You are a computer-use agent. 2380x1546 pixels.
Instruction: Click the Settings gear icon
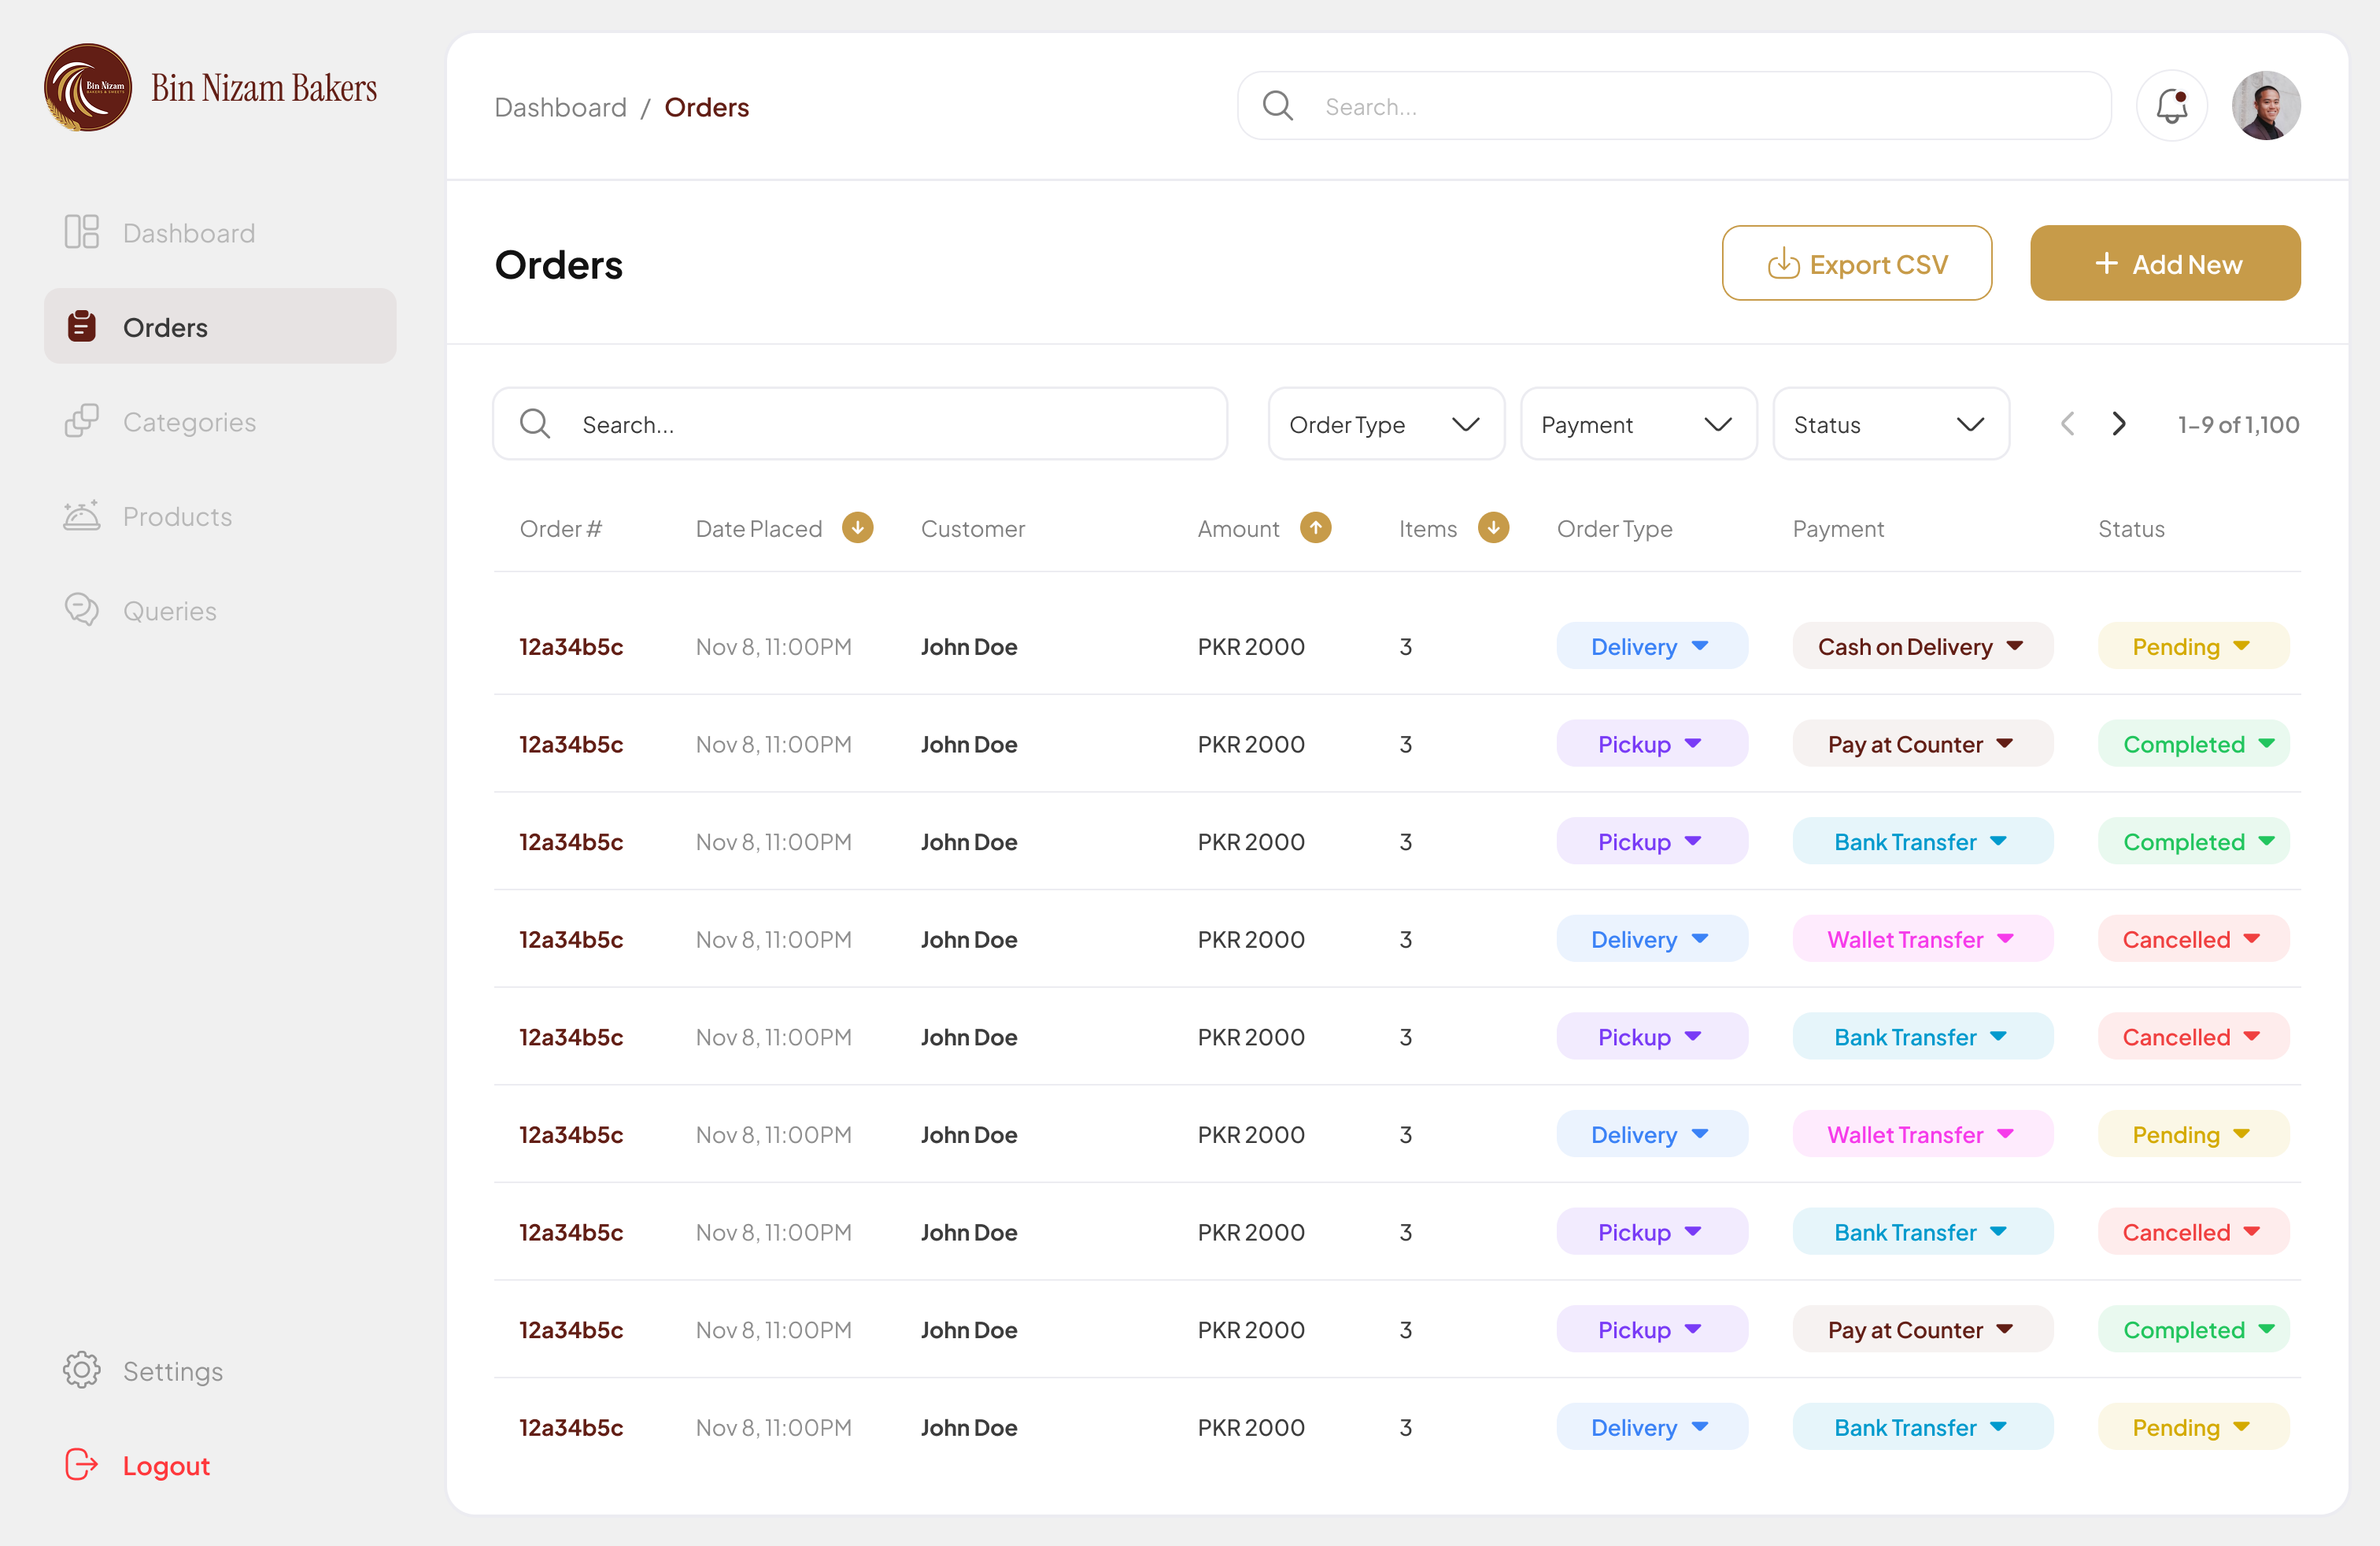pyautogui.click(x=82, y=1370)
